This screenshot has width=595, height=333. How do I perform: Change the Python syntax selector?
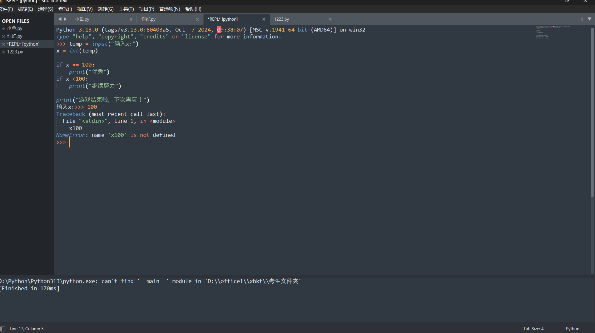click(573, 329)
